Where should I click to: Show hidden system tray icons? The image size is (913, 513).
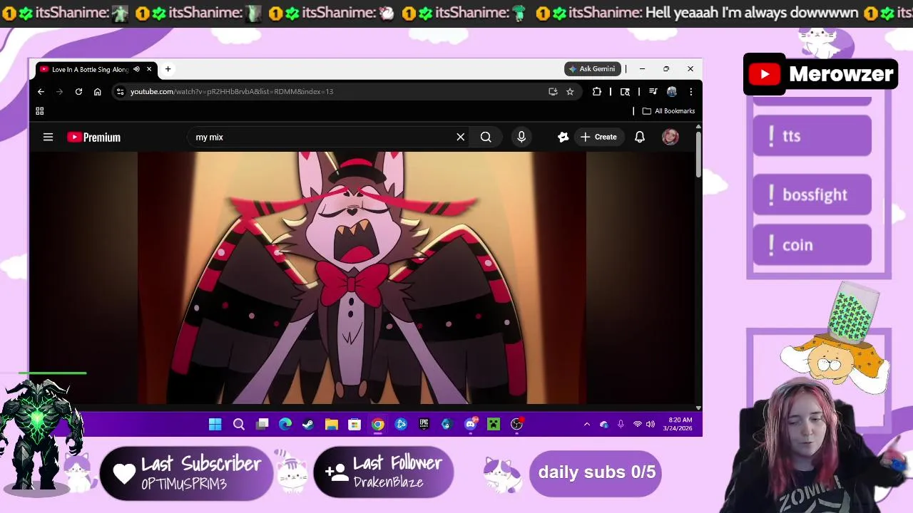click(x=587, y=425)
